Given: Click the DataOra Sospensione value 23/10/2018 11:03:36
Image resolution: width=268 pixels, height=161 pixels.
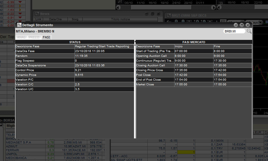Looking at the screenshot, I should point(104,65).
